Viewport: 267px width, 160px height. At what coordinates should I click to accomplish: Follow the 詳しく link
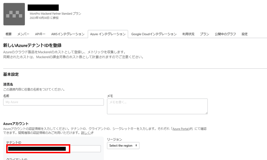(86, 133)
